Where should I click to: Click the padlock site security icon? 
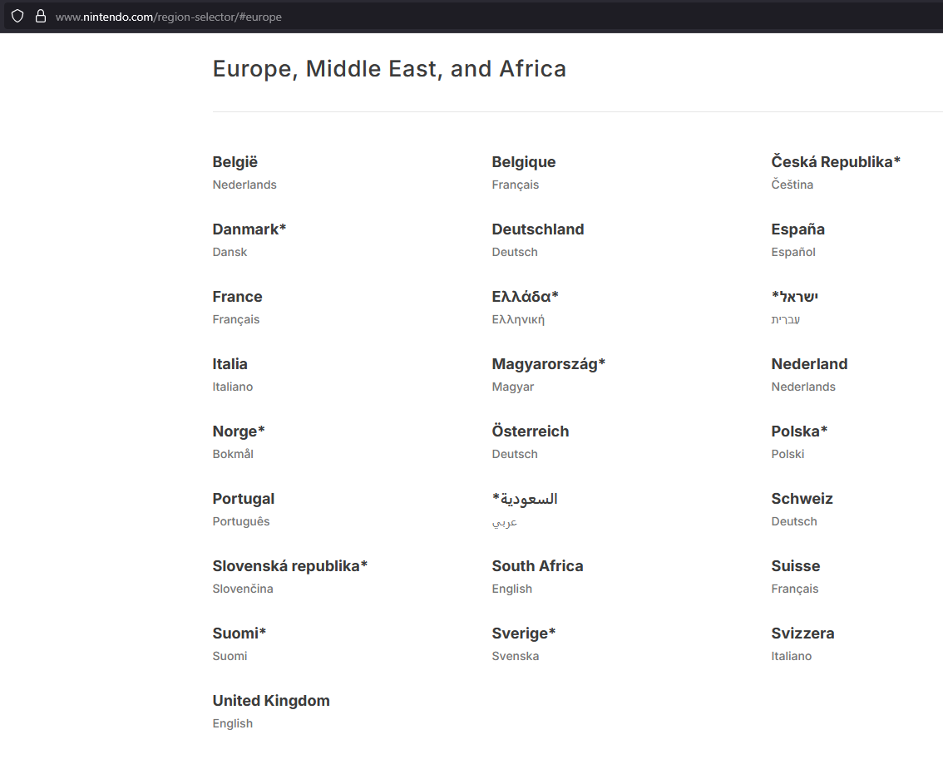click(x=40, y=17)
